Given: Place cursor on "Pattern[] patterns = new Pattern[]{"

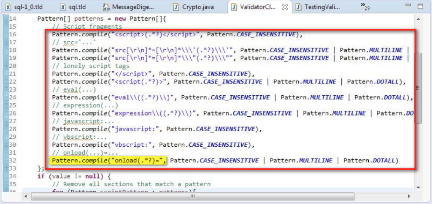Looking at the screenshot, I should point(102,19).
